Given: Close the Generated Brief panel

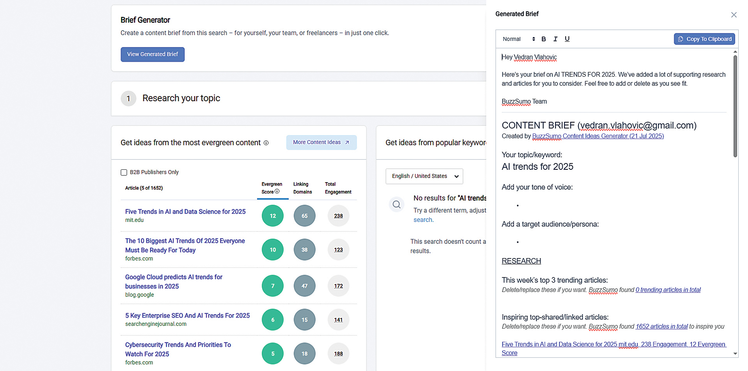Looking at the screenshot, I should pos(733,15).
